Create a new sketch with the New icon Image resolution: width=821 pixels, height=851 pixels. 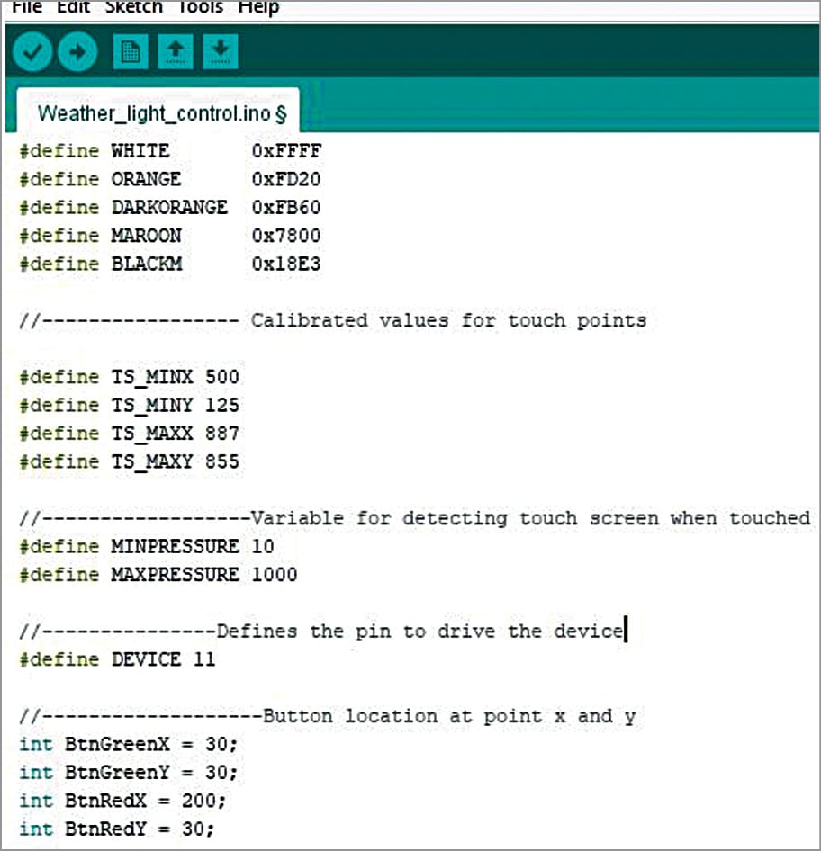click(x=131, y=52)
